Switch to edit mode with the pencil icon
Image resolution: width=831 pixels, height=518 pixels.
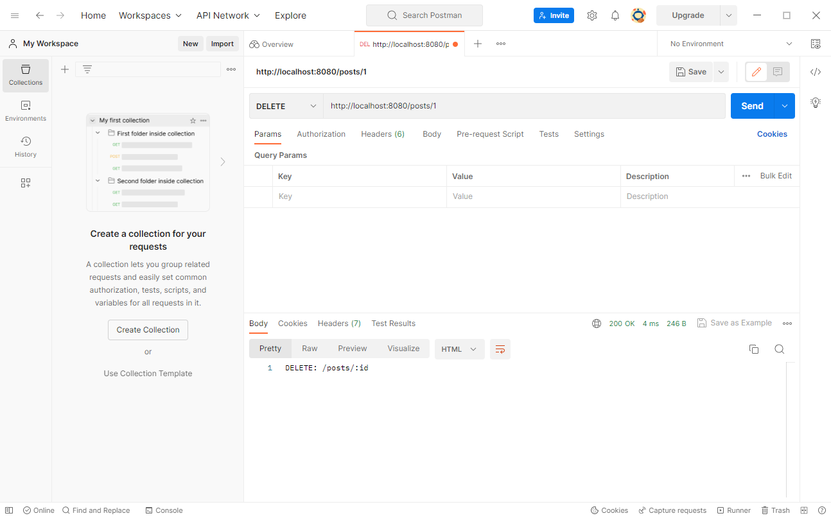tap(757, 72)
